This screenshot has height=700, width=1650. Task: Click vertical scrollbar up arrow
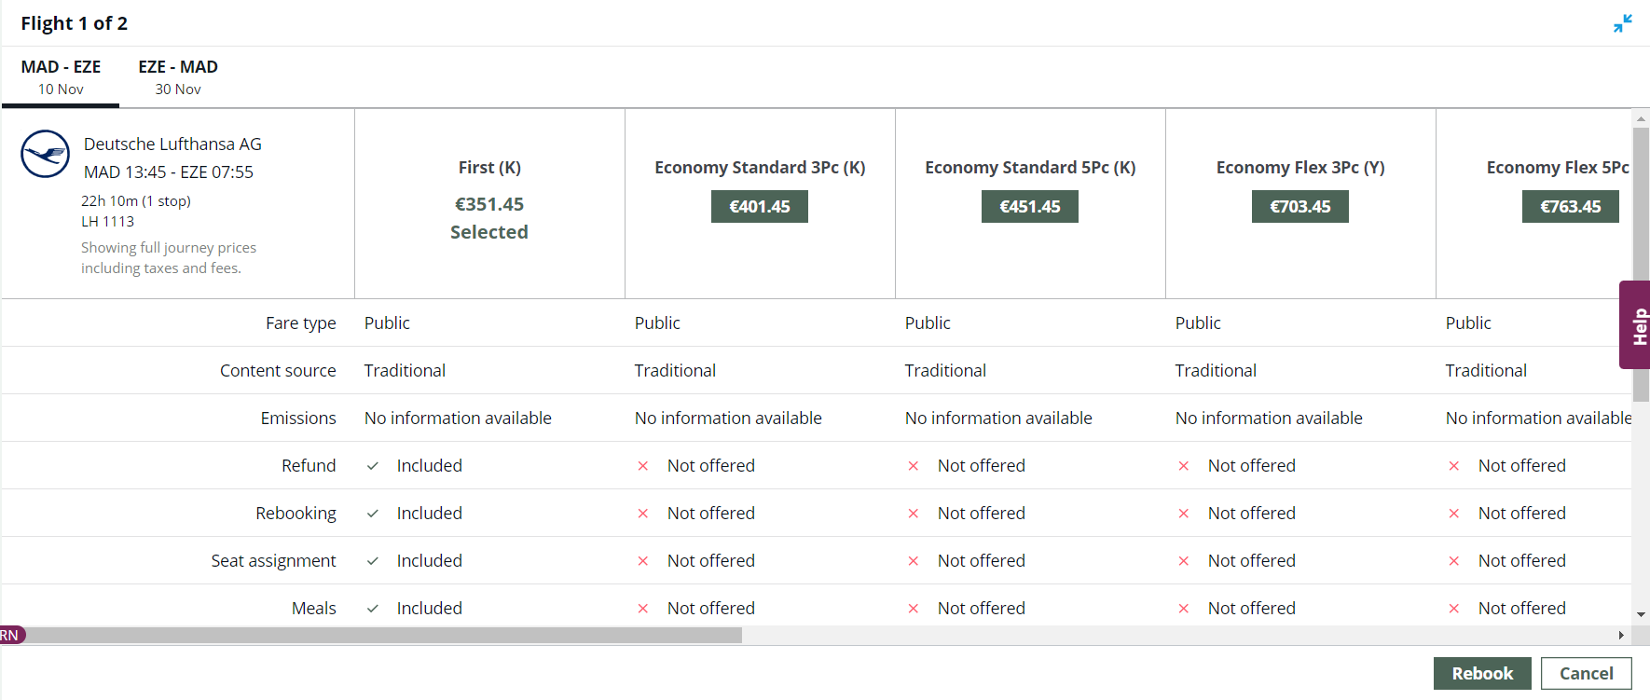point(1641,119)
